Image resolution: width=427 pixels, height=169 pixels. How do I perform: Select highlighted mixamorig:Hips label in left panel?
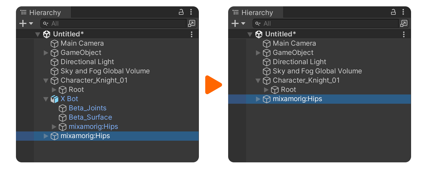[x=85, y=136]
